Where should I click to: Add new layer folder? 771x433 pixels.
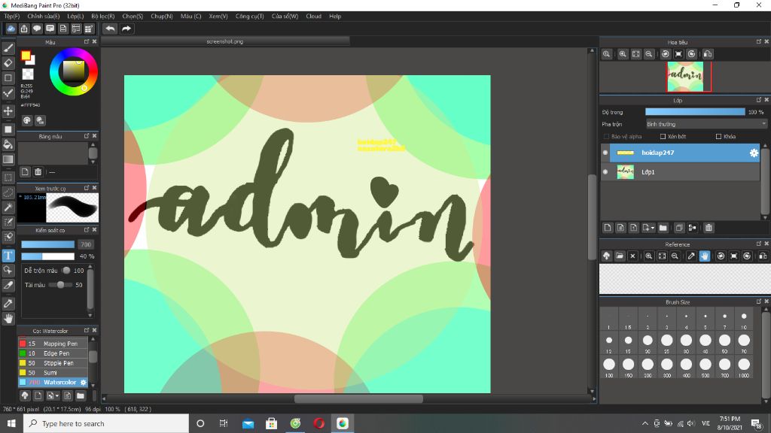pos(663,227)
